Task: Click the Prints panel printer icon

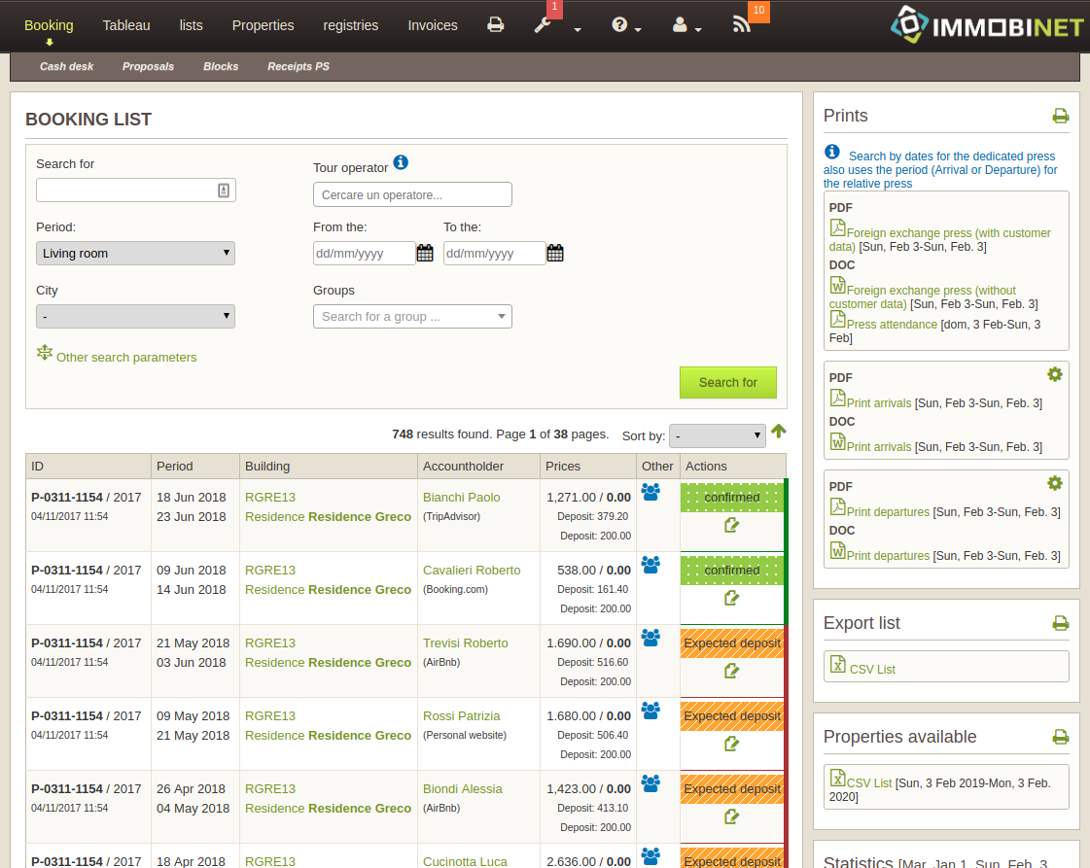Action: tap(1060, 116)
